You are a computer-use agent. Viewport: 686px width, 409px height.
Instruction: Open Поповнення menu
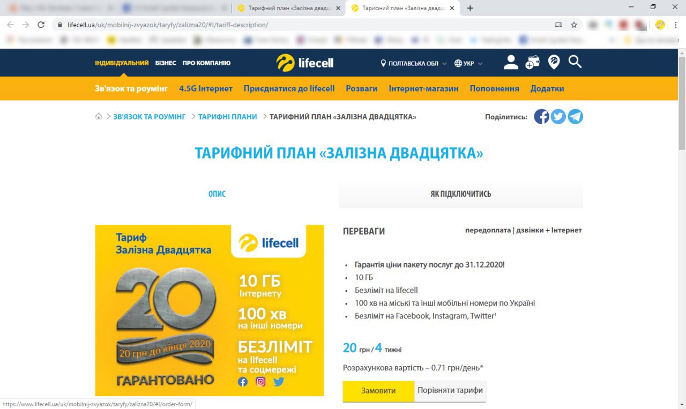pyautogui.click(x=494, y=88)
